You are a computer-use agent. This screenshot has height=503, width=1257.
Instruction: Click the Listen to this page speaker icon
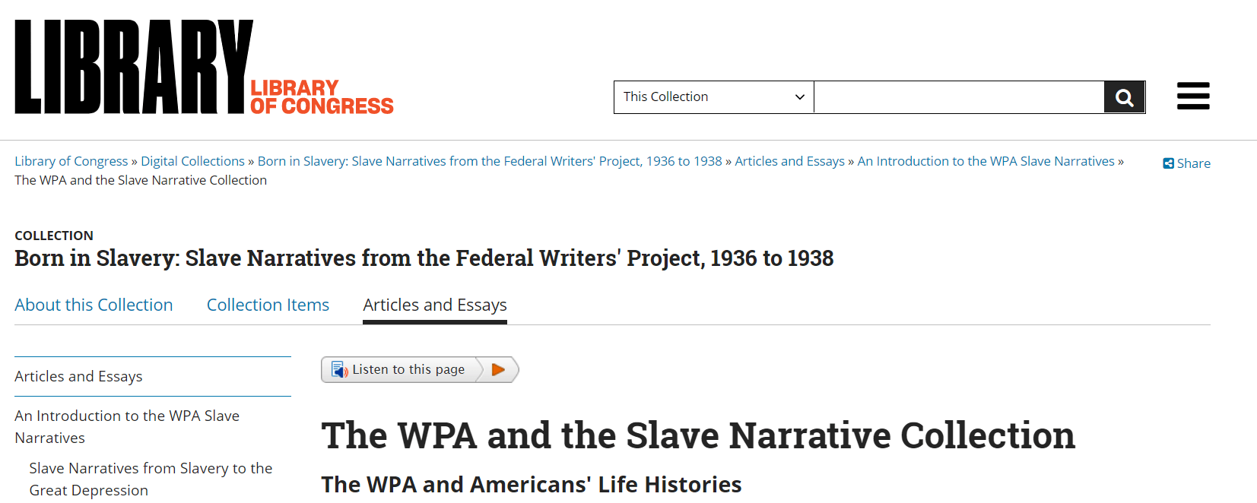click(340, 370)
